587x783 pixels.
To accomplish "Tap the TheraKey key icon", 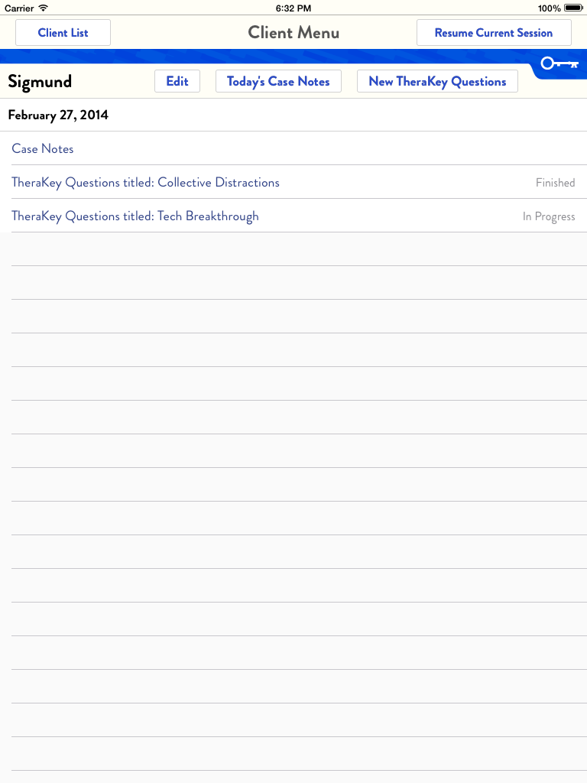I will point(559,64).
